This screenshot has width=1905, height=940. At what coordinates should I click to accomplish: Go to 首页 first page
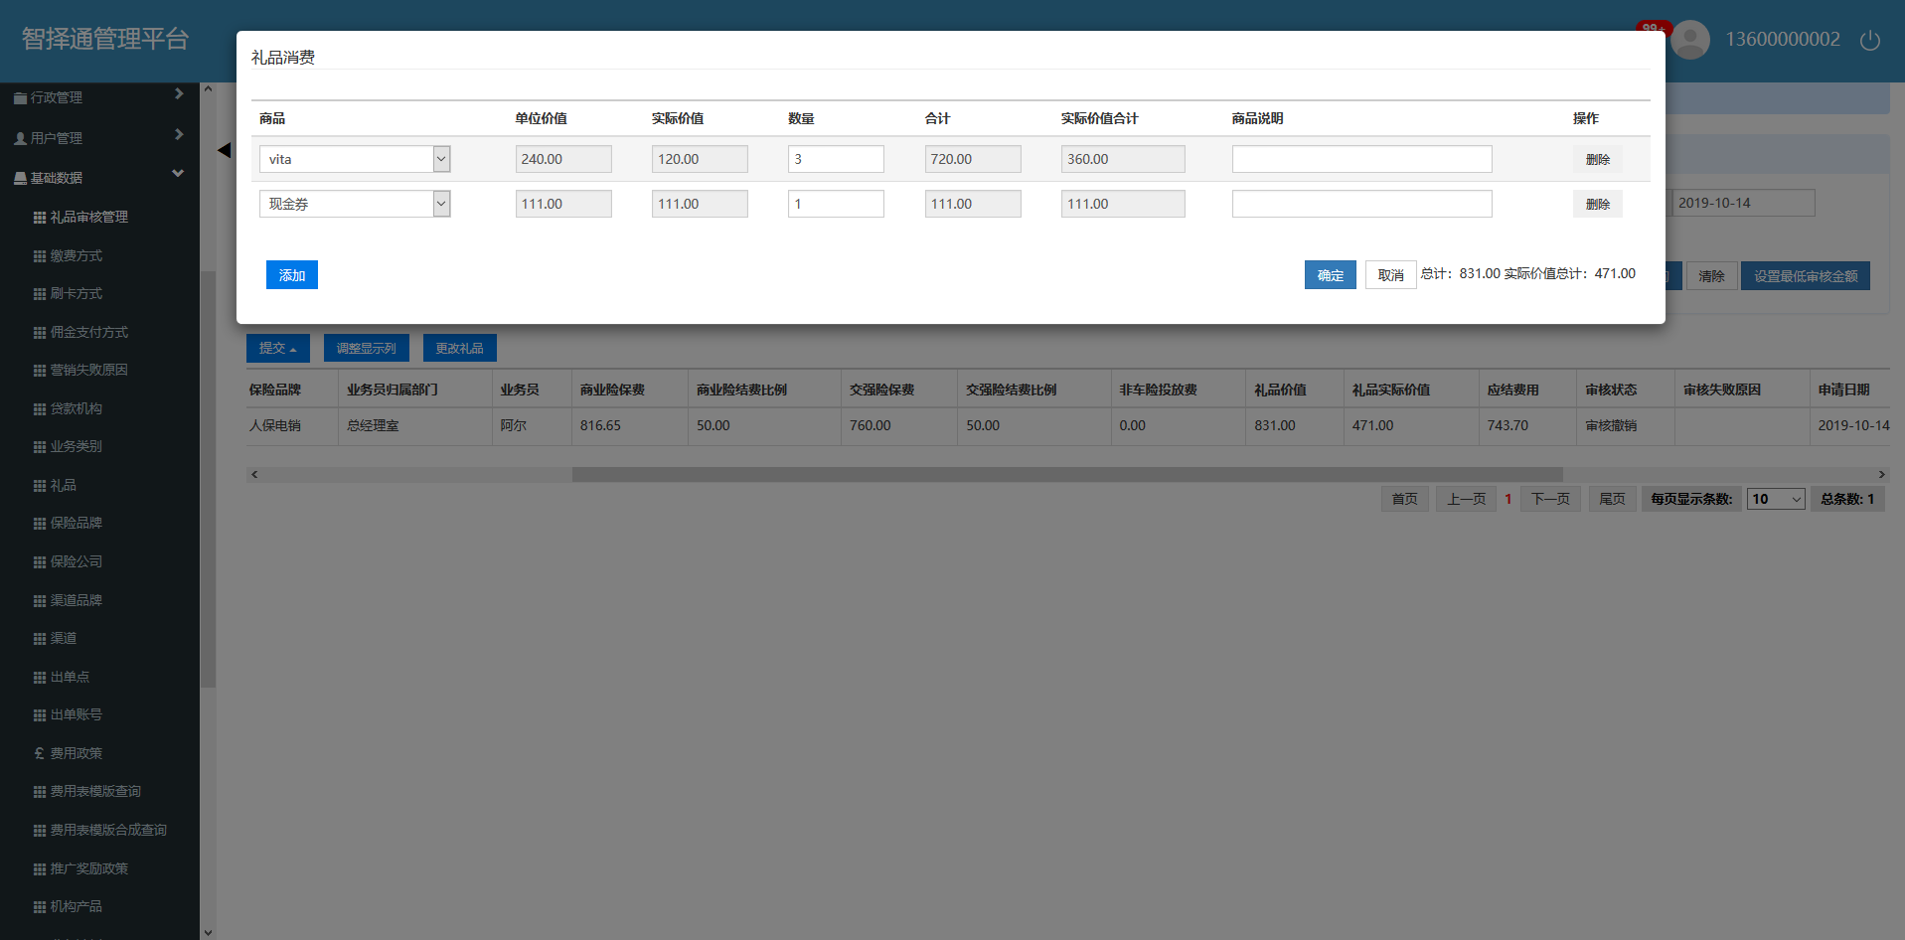click(x=1405, y=499)
